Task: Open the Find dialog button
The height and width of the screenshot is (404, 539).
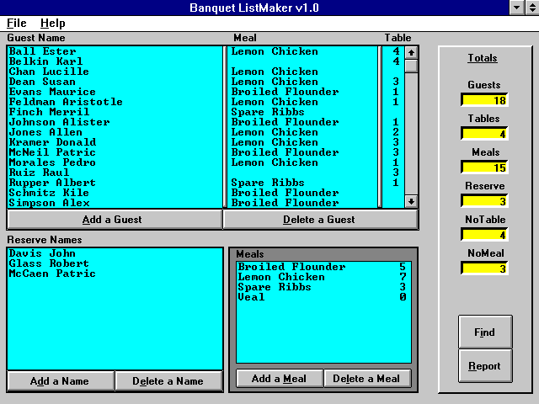Action: (484, 332)
